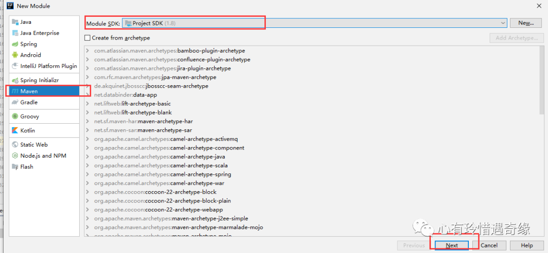Screen dimensions: 548x253
Task: Select camel-archetype-component row
Action: click(x=311, y=148)
